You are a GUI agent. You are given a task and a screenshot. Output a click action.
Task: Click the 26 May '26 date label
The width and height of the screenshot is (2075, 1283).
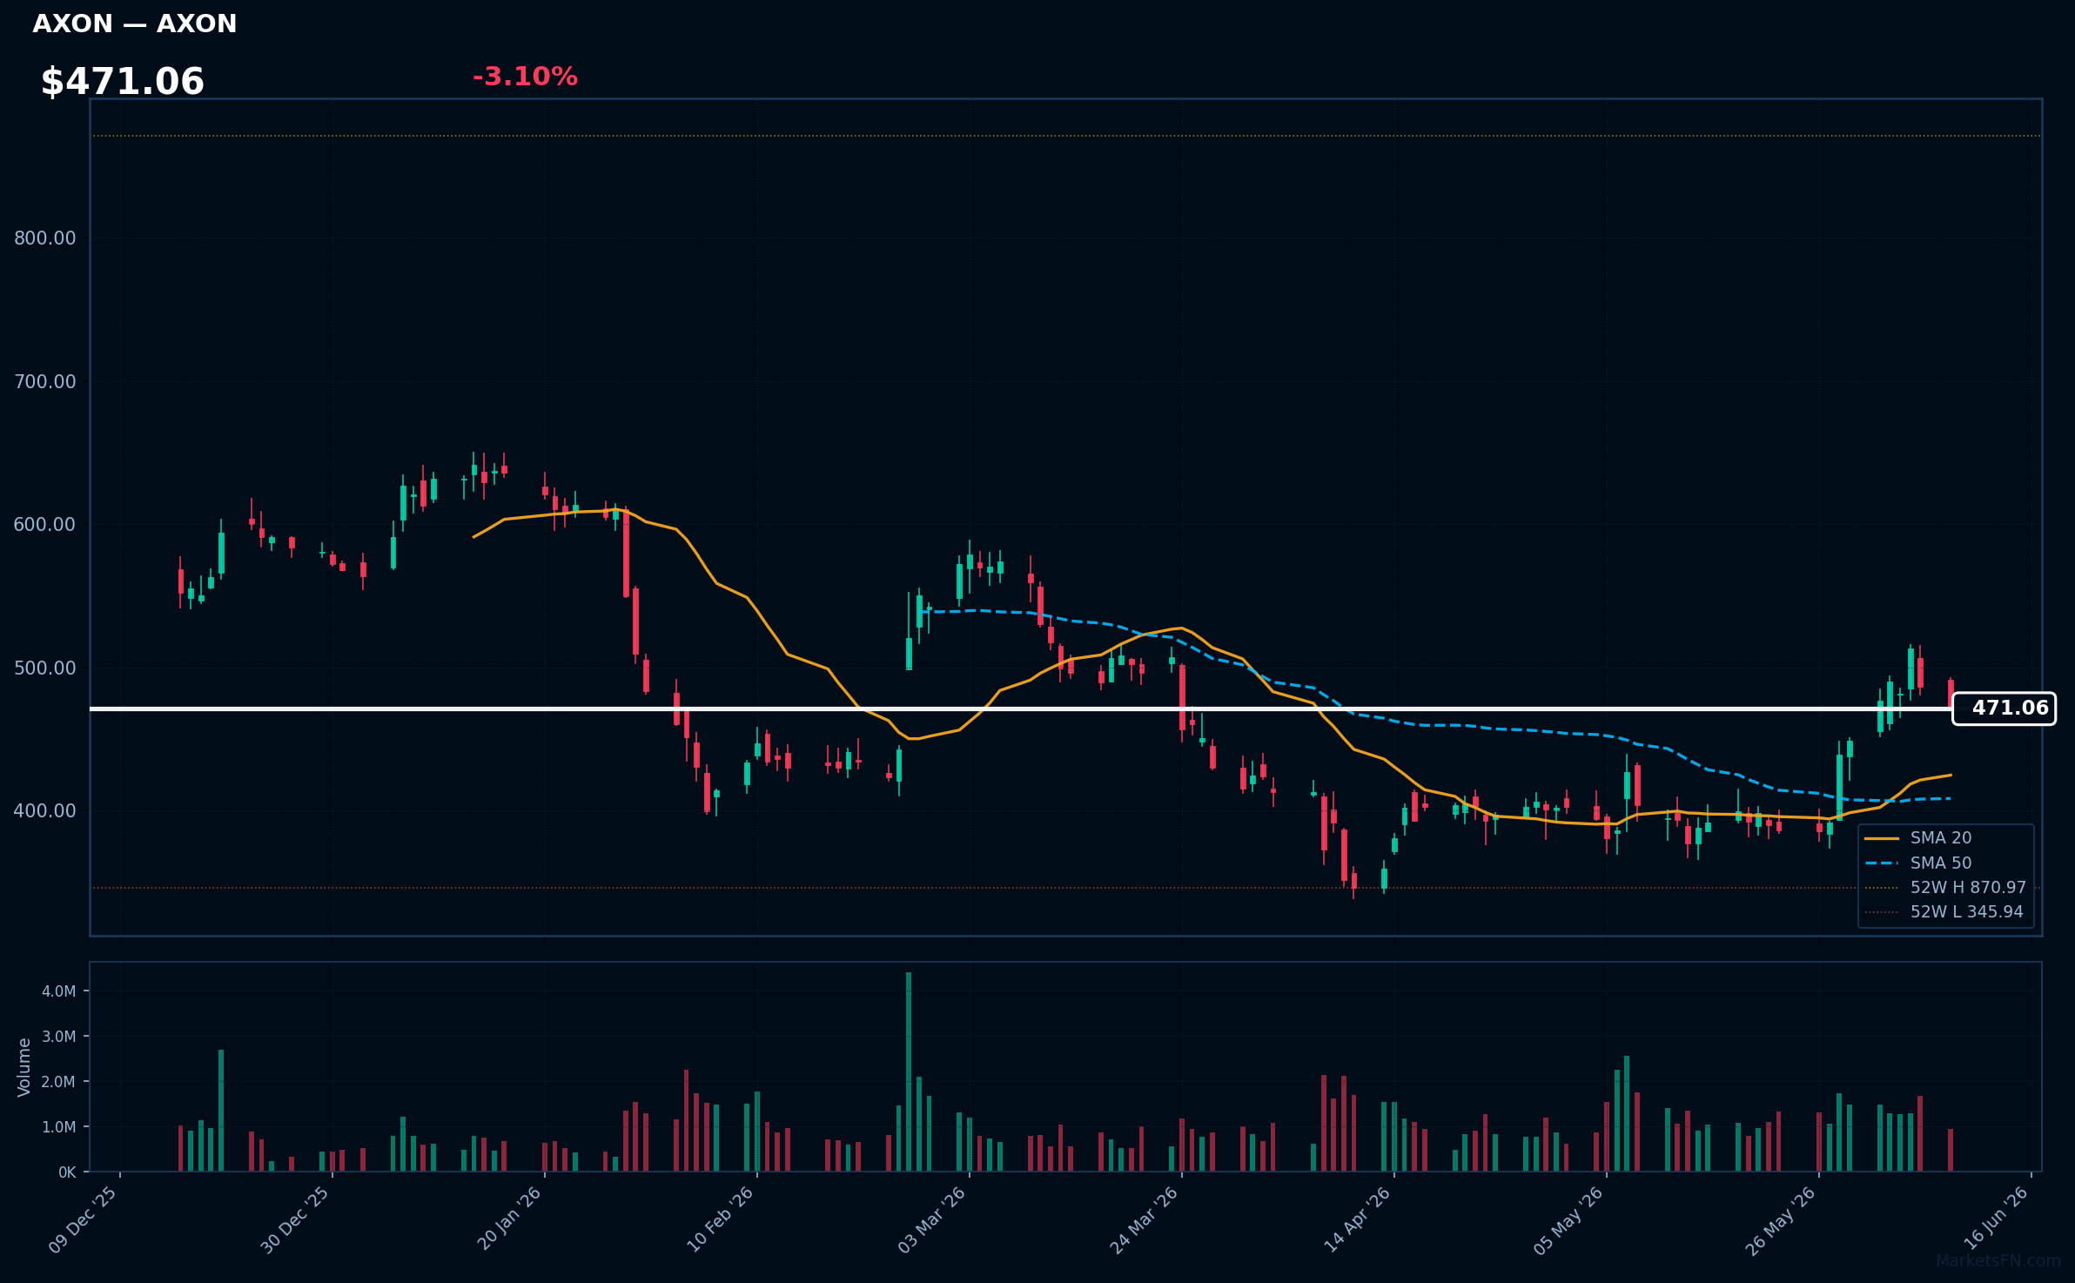(x=1781, y=1219)
